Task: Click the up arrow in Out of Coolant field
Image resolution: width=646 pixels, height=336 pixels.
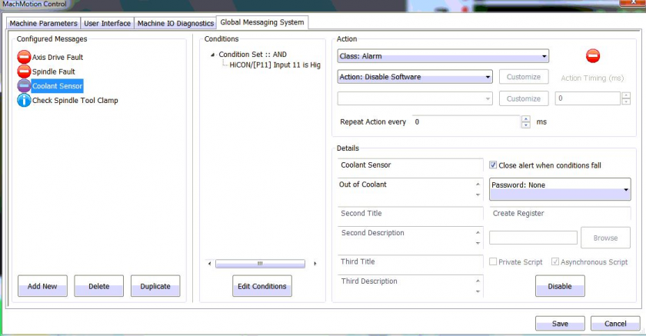Action: tap(478, 184)
